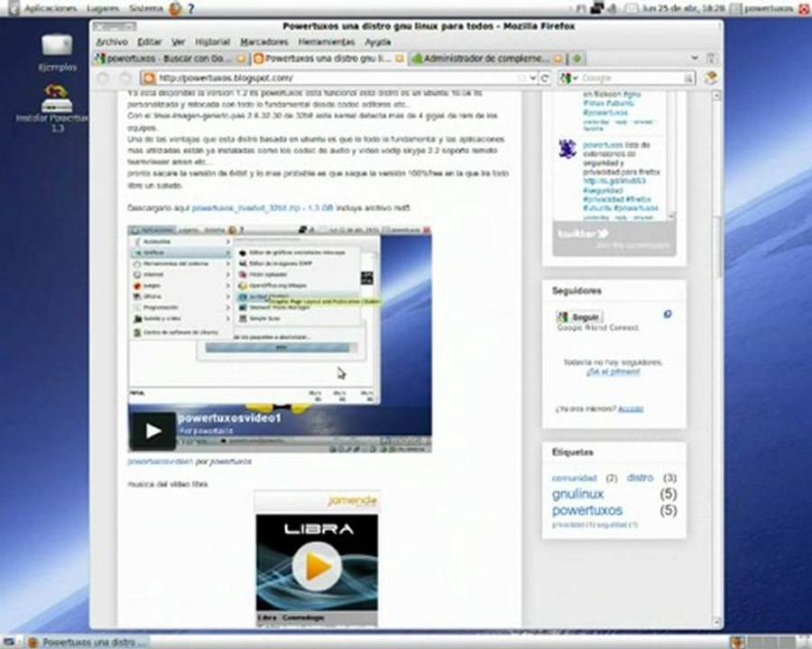Click the twitter logo in the Twitter widget
The image size is (812, 649).
pyautogui.click(x=583, y=234)
